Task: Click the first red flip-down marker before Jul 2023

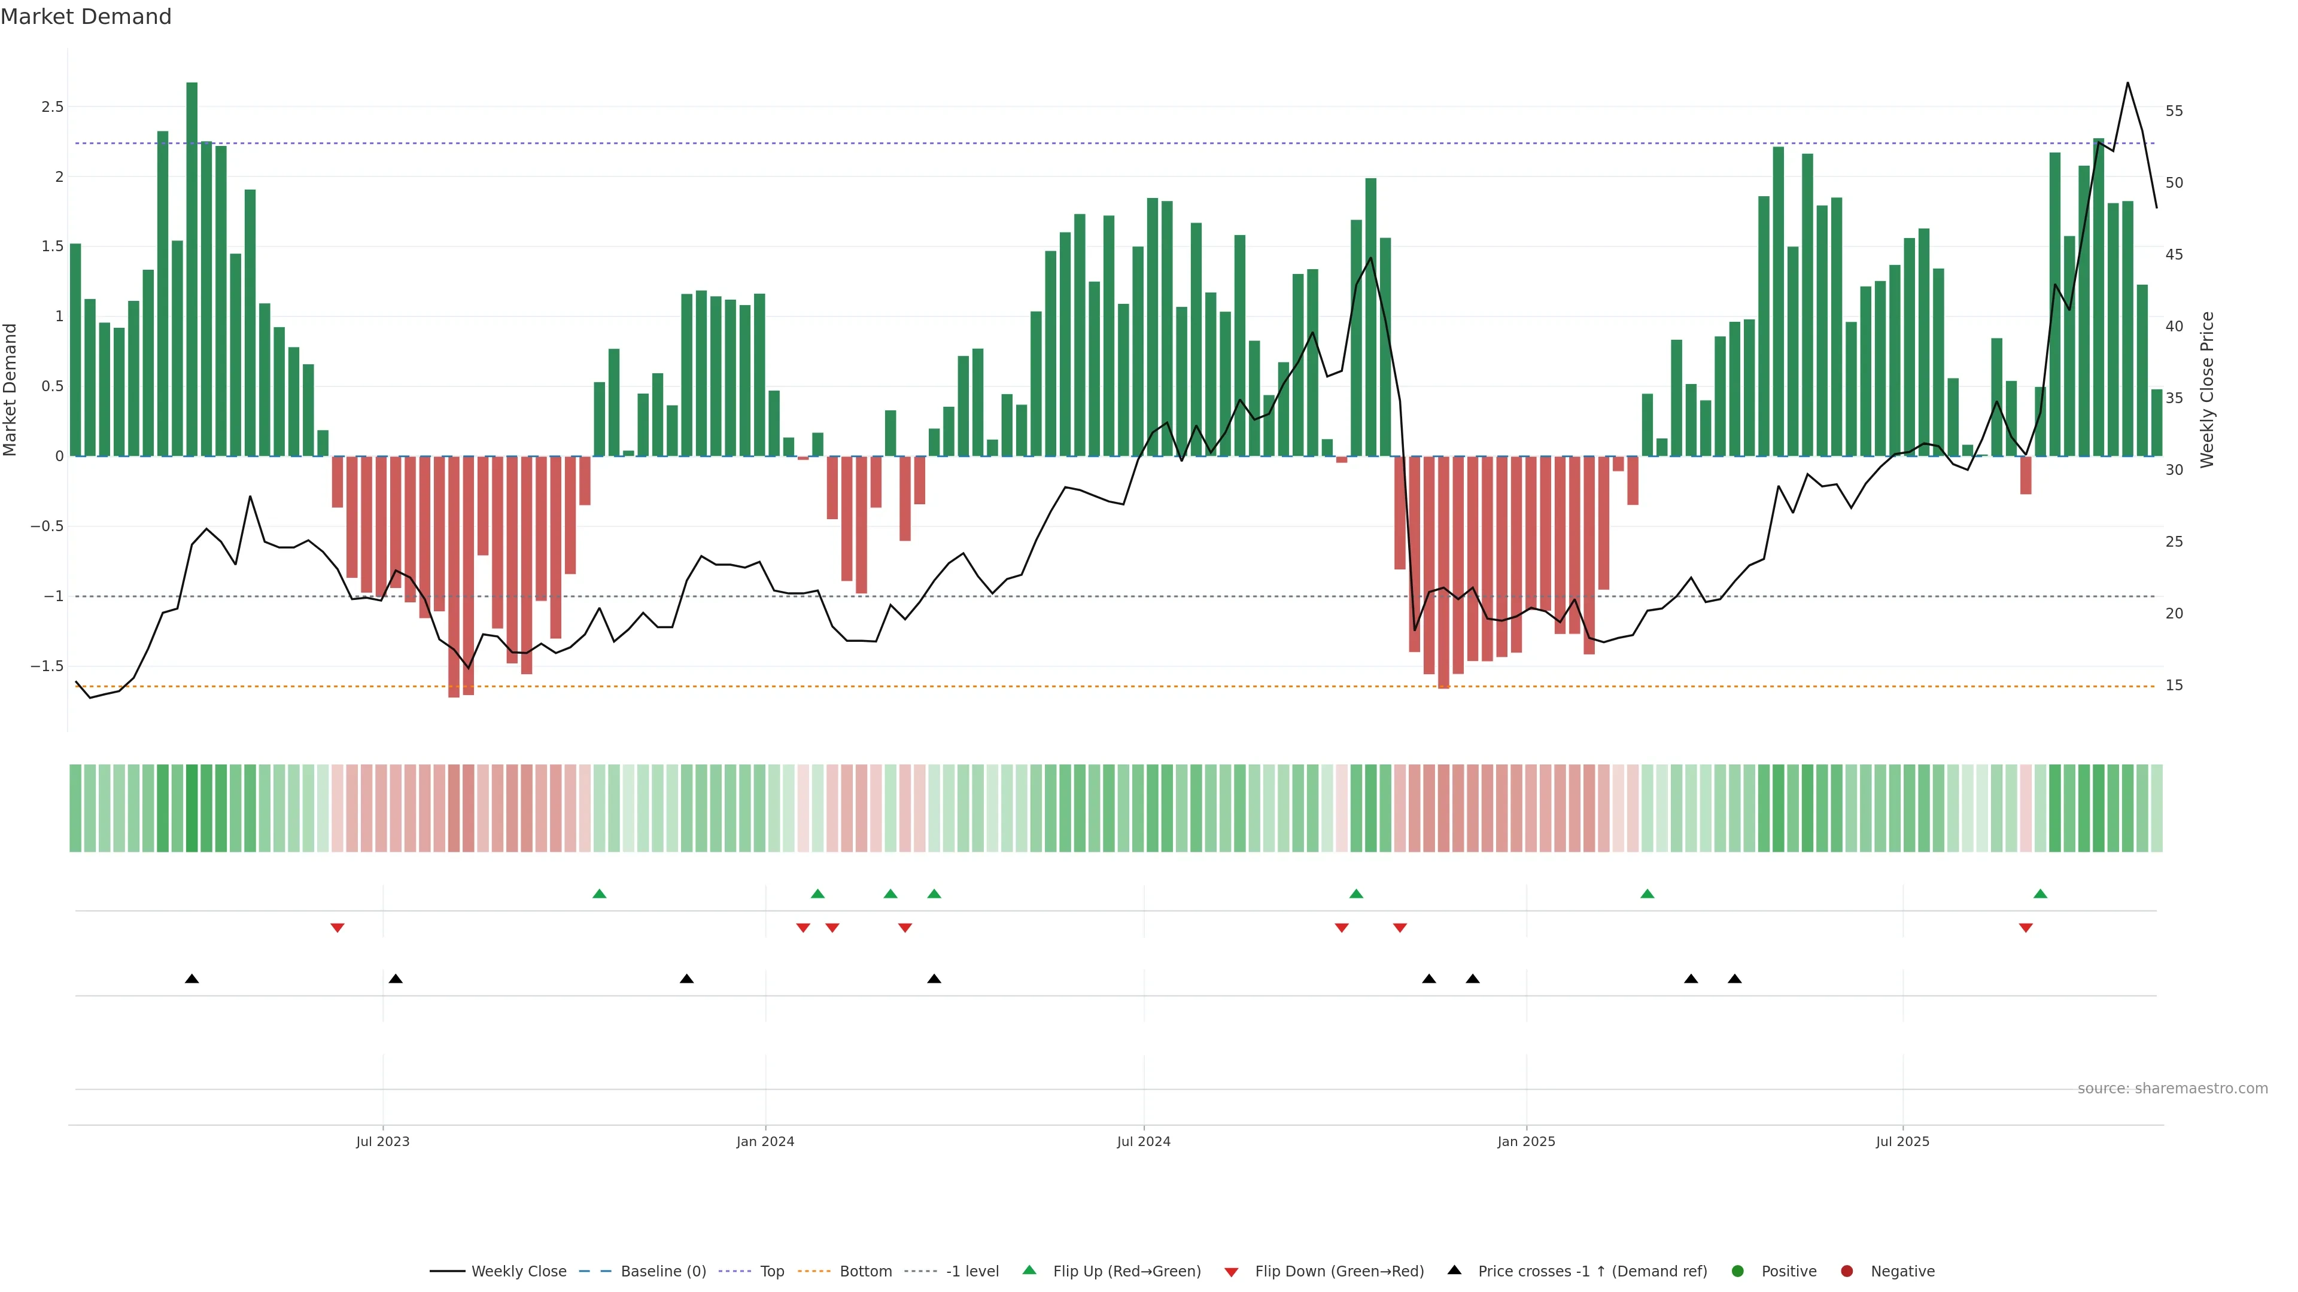Action: (x=337, y=928)
